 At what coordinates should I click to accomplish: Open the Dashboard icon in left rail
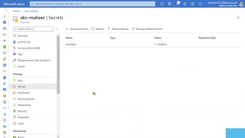tap(5, 28)
